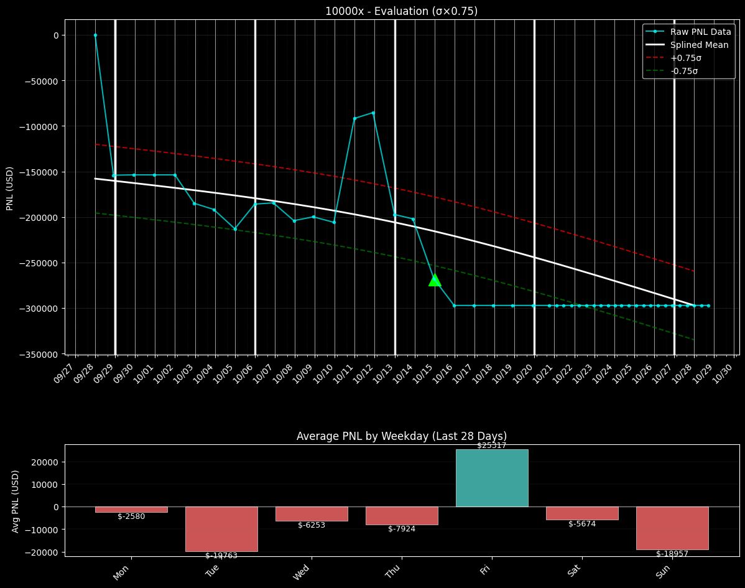
Task: Click the Thursday bar in weekday chart
Action: (402, 516)
